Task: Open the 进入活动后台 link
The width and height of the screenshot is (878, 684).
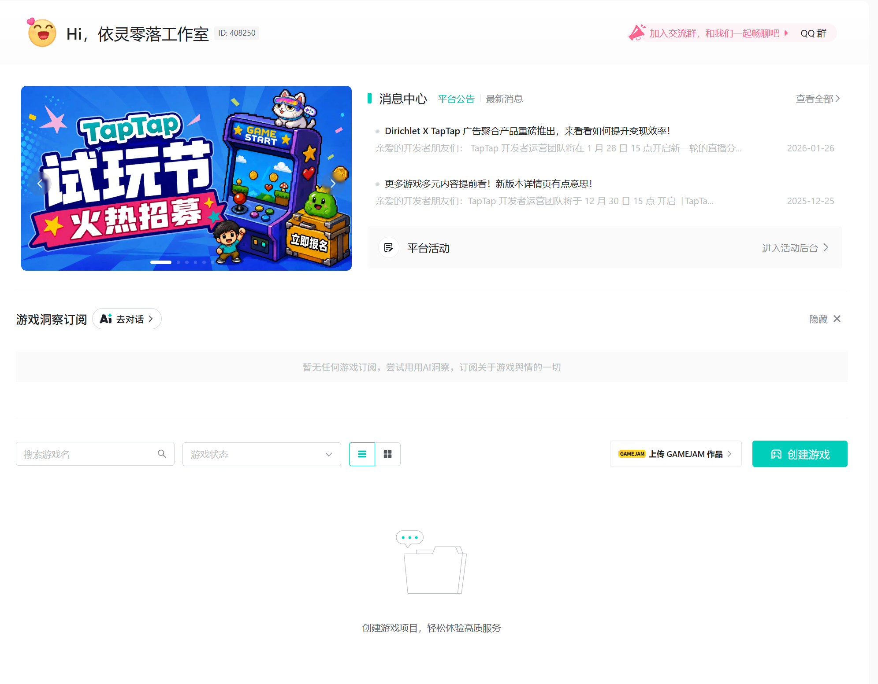Action: coord(796,248)
